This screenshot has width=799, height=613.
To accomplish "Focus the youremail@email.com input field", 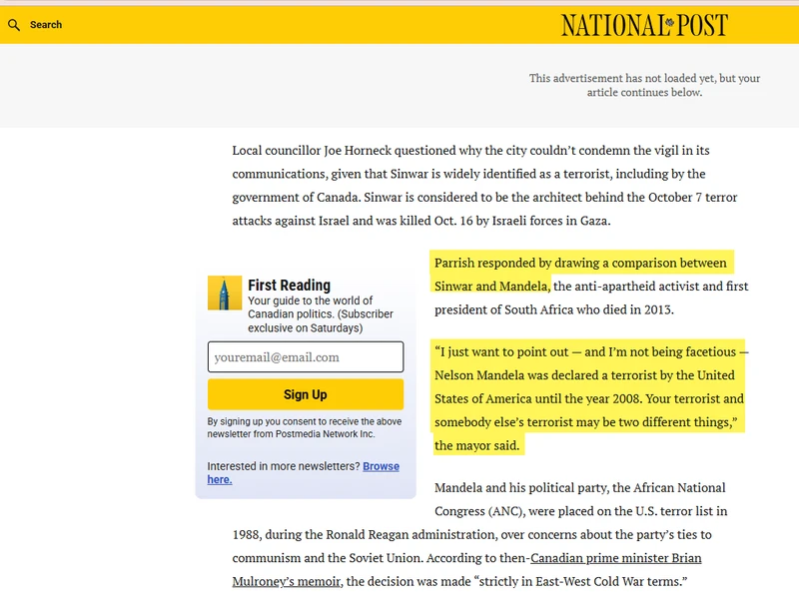I will coord(306,357).
